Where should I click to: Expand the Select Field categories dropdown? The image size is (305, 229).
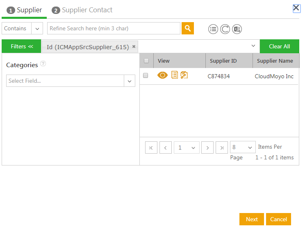[x=130, y=81]
